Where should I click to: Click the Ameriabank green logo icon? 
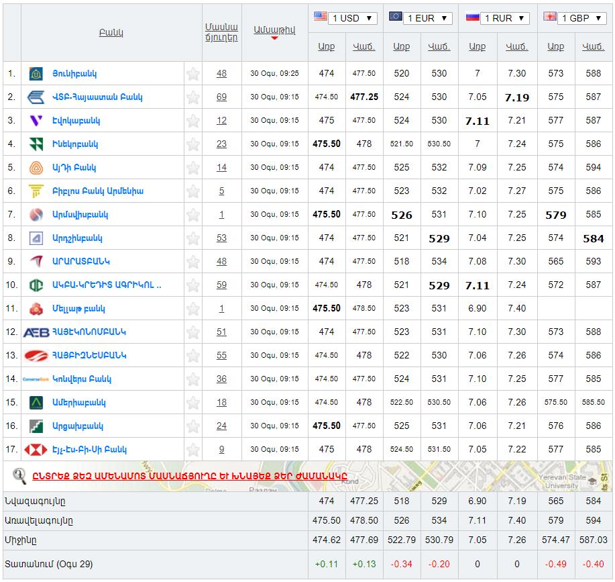coord(36,403)
